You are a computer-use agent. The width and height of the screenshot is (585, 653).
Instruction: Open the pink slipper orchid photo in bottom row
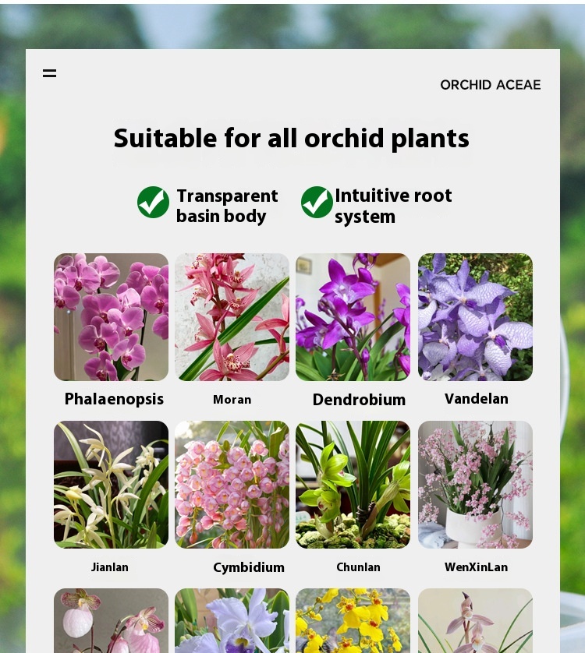point(112,620)
